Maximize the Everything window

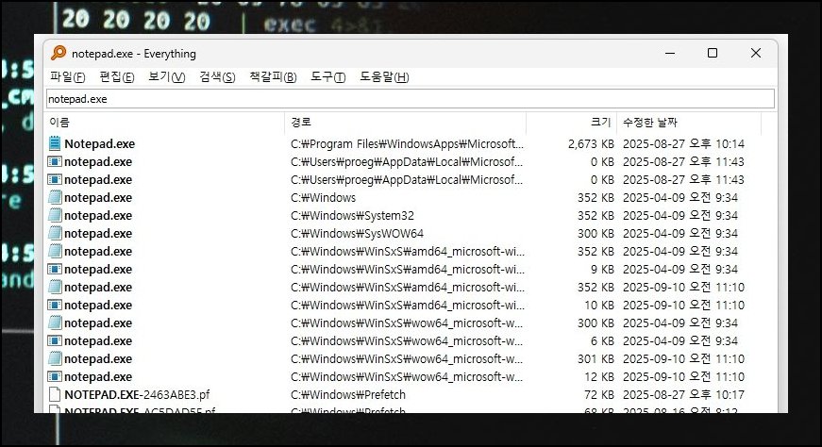[713, 53]
